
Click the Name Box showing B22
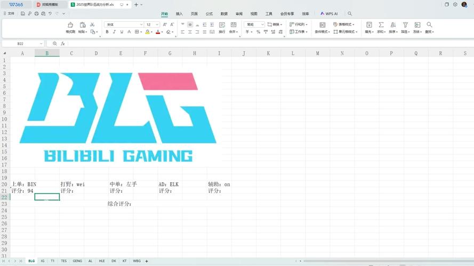(x=23, y=44)
